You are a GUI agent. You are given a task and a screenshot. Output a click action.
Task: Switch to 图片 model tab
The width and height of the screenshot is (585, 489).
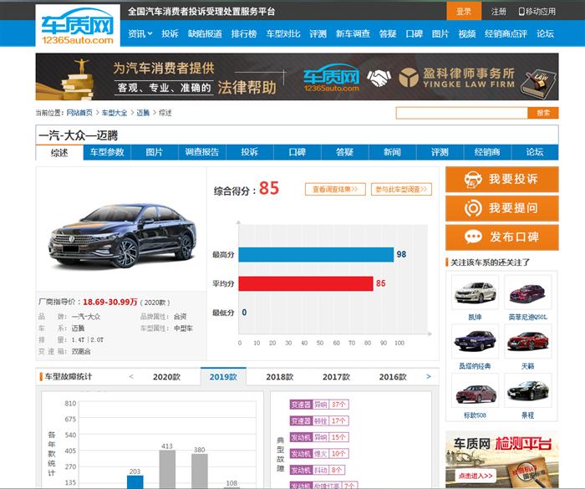click(155, 152)
